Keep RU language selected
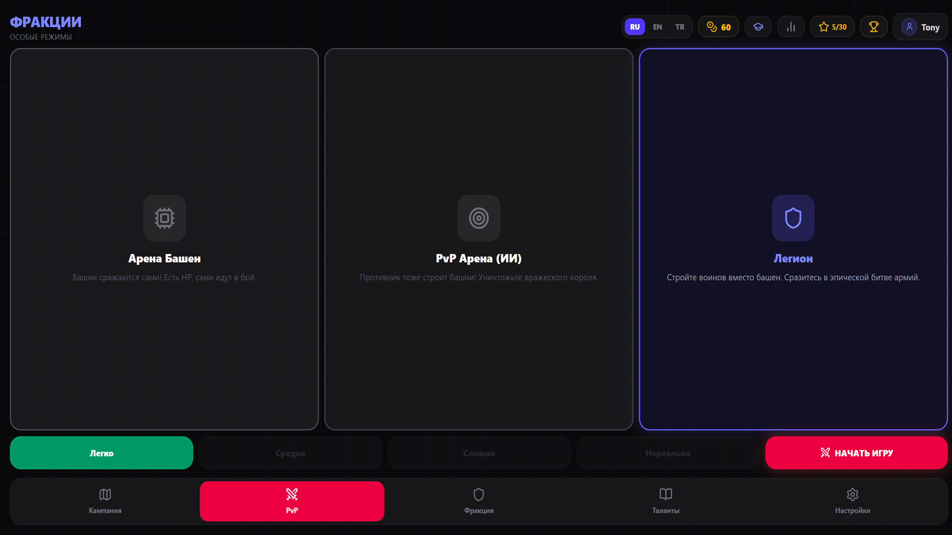The height and width of the screenshot is (535, 952). pos(635,27)
